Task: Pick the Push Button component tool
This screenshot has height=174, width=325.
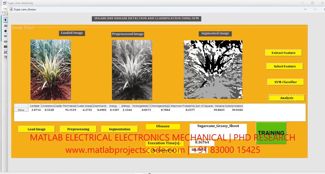Action: (x=5, y=26)
